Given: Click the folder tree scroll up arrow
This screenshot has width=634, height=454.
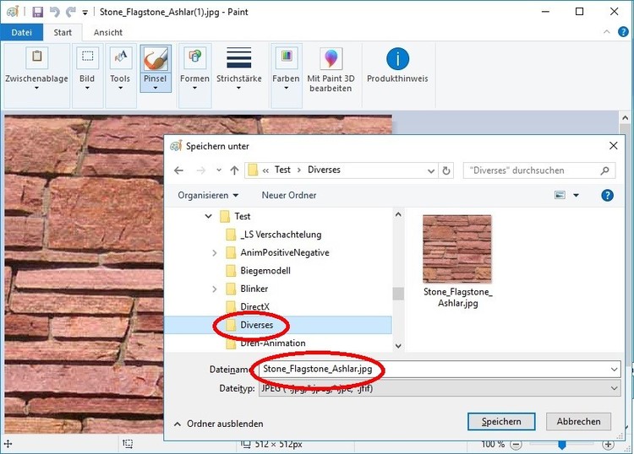Looking at the screenshot, I should [x=398, y=214].
